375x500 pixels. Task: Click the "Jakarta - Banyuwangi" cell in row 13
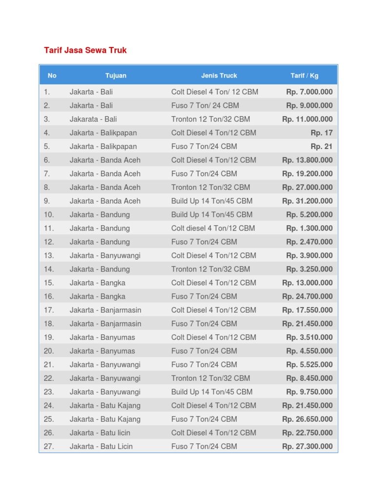(105, 255)
